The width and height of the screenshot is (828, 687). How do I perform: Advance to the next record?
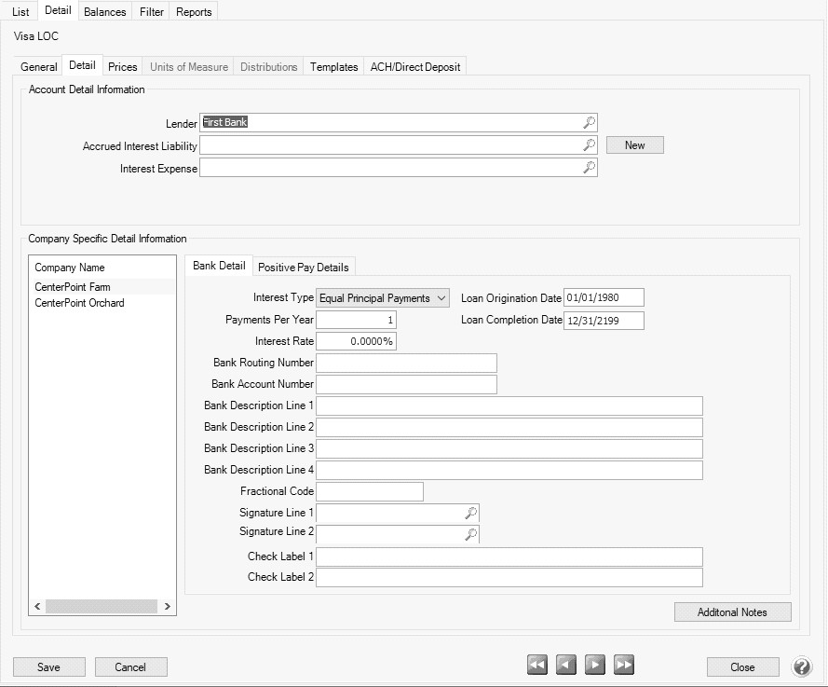click(x=595, y=666)
